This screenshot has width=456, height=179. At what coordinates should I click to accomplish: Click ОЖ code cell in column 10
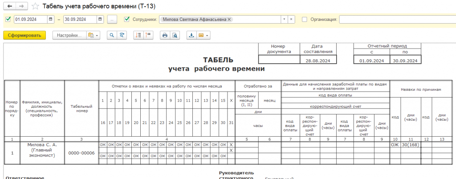(x=395, y=144)
